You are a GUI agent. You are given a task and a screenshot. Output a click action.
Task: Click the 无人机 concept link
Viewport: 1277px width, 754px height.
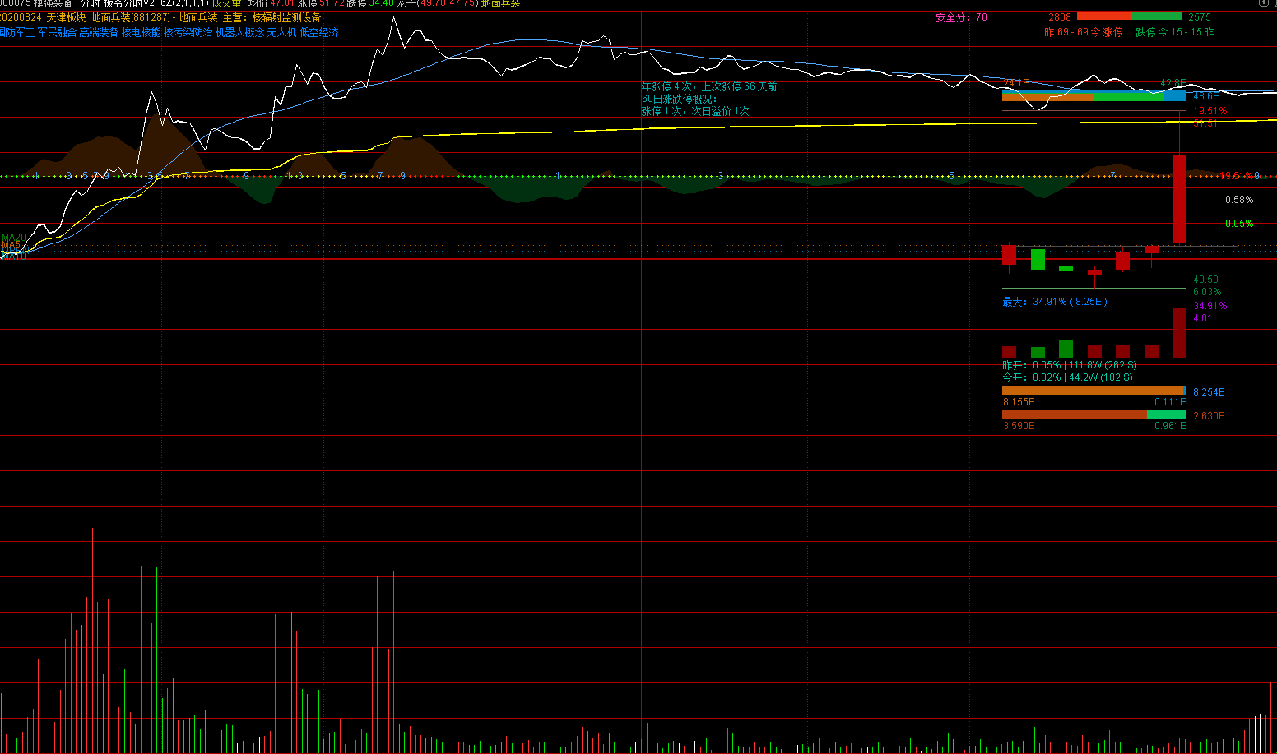coord(281,32)
